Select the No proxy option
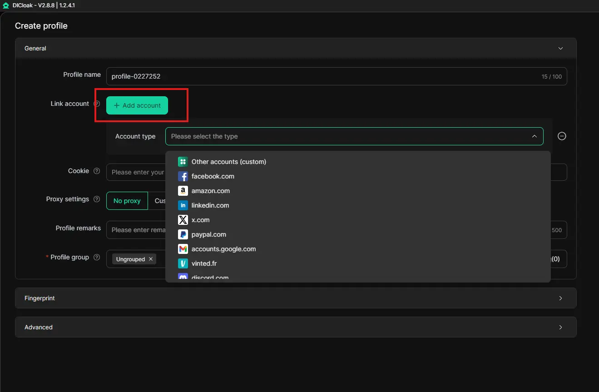 coord(127,201)
